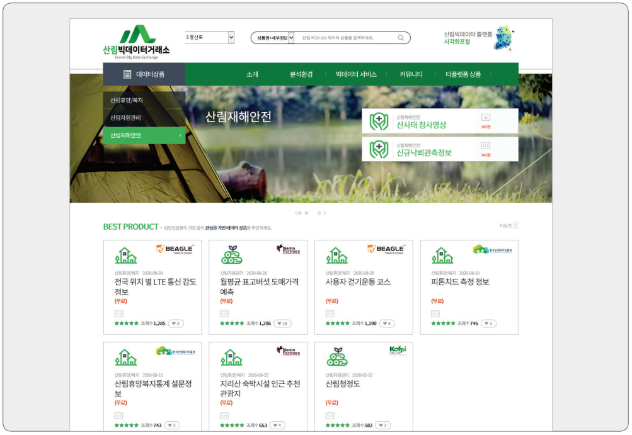Image resolution: width=632 pixels, height=435 pixels.
Task: Like the 피톤치드 product, heart 3
Action: (x=488, y=324)
